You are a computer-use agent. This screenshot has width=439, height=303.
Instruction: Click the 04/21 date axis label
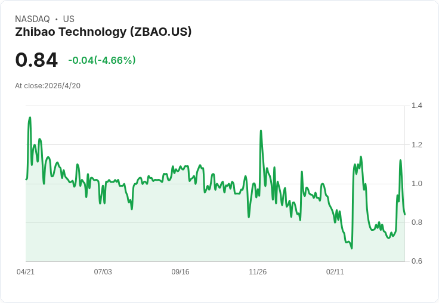click(26, 272)
